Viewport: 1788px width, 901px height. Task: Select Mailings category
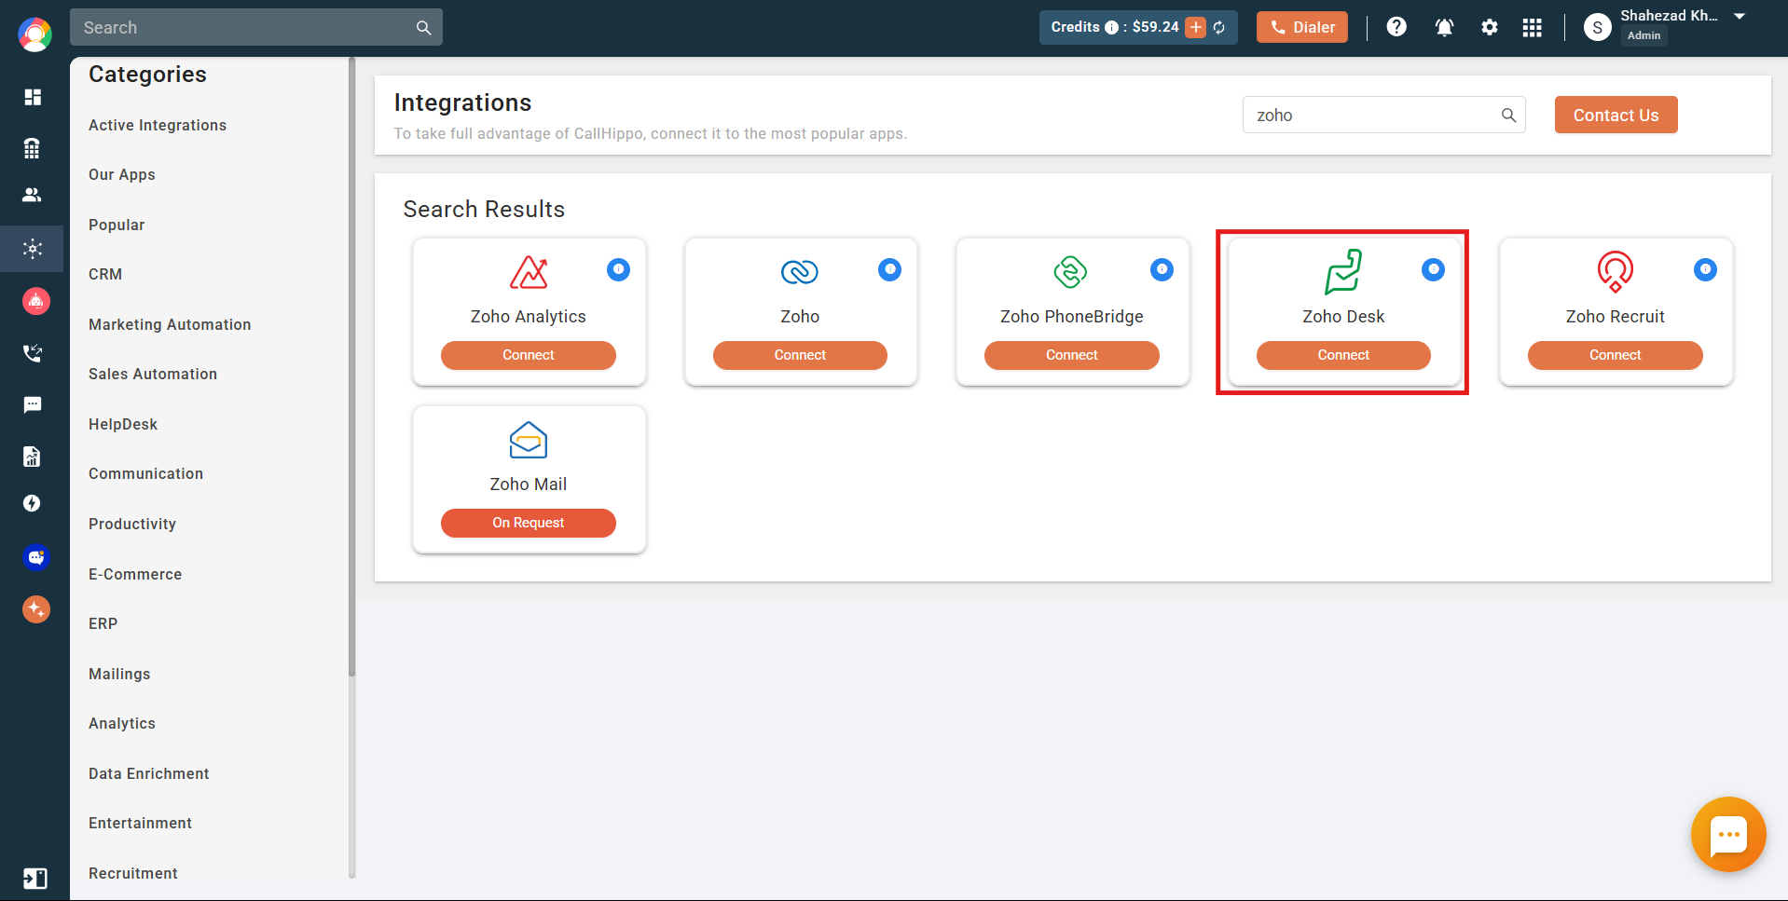coord(119,674)
